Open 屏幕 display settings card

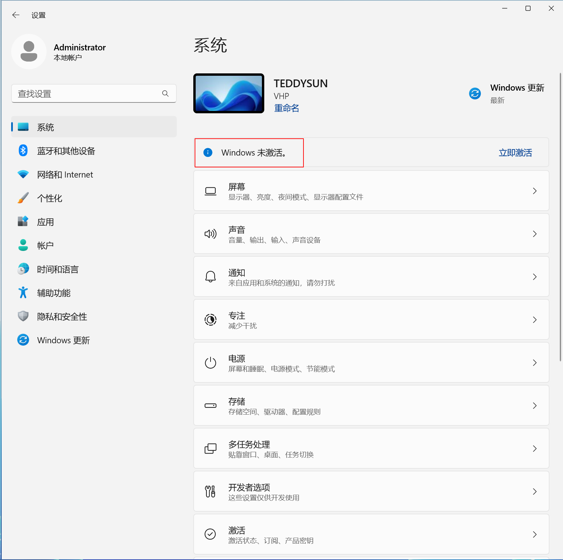(x=371, y=191)
